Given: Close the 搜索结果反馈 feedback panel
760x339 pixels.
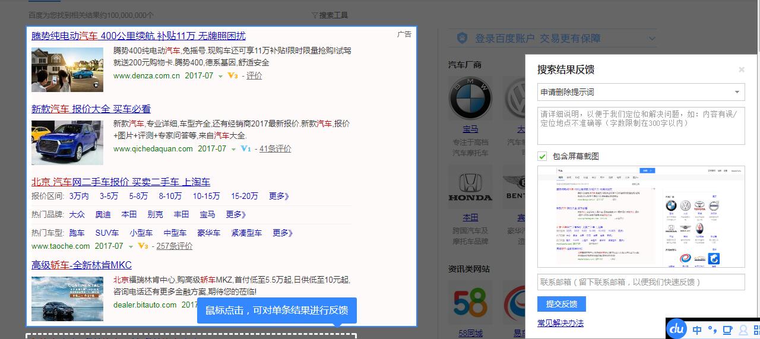Looking at the screenshot, I should [x=741, y=70].
